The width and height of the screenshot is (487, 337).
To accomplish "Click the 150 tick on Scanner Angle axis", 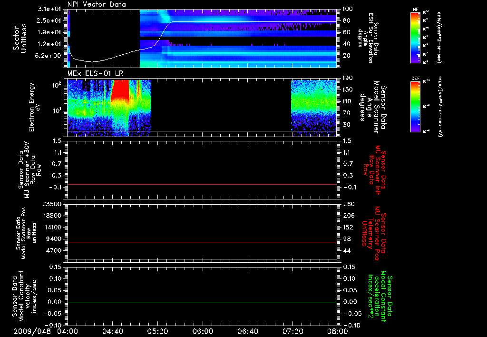I will [348, 90].
